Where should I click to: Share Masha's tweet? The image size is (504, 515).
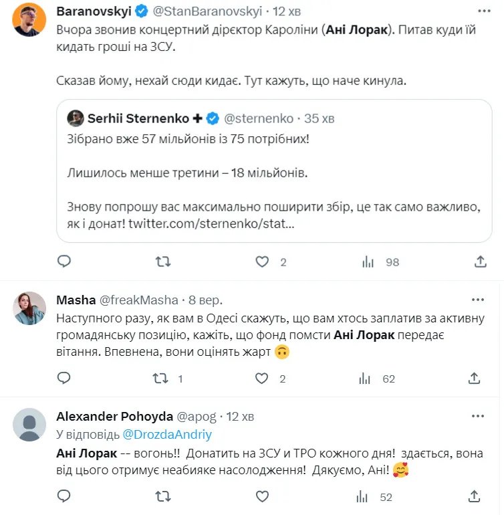coord(474,379)
